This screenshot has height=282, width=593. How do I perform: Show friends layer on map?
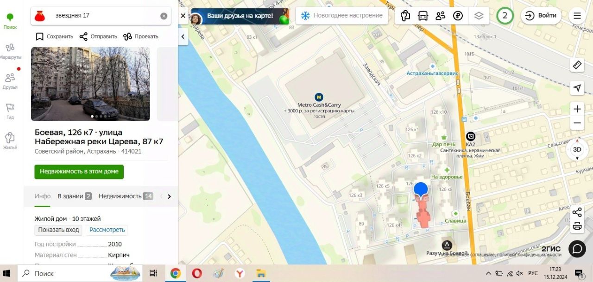tap(441, 16)
